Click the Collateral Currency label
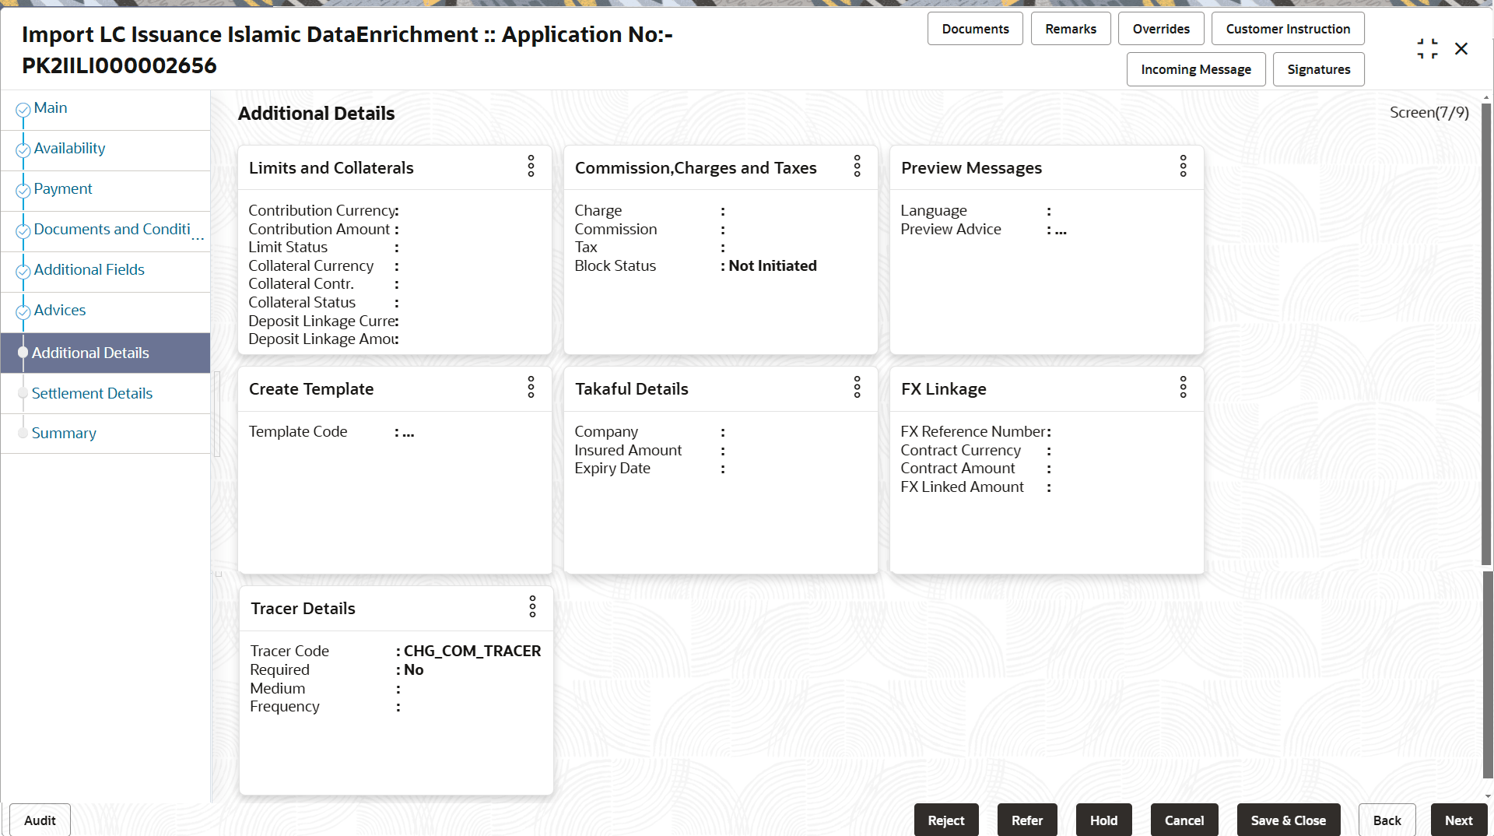Image resolution: width=1494 pixels, height=836 pixels. [311, 266]
